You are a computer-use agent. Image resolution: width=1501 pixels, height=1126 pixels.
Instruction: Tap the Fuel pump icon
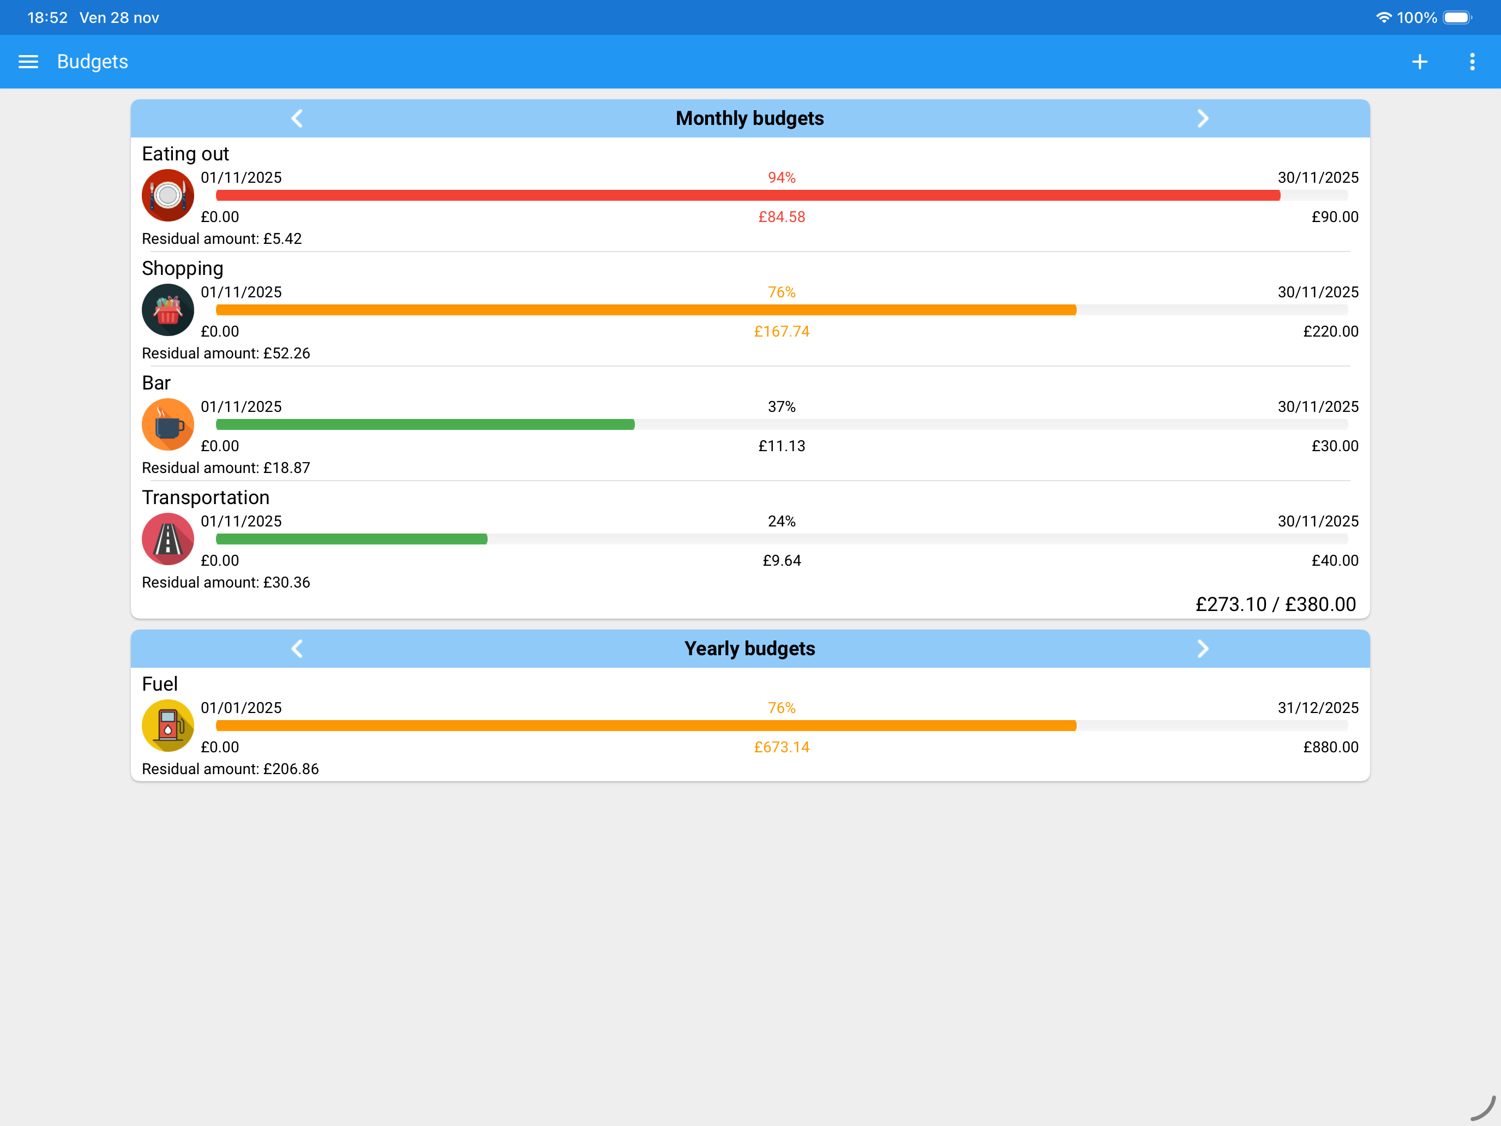(167, 726)
